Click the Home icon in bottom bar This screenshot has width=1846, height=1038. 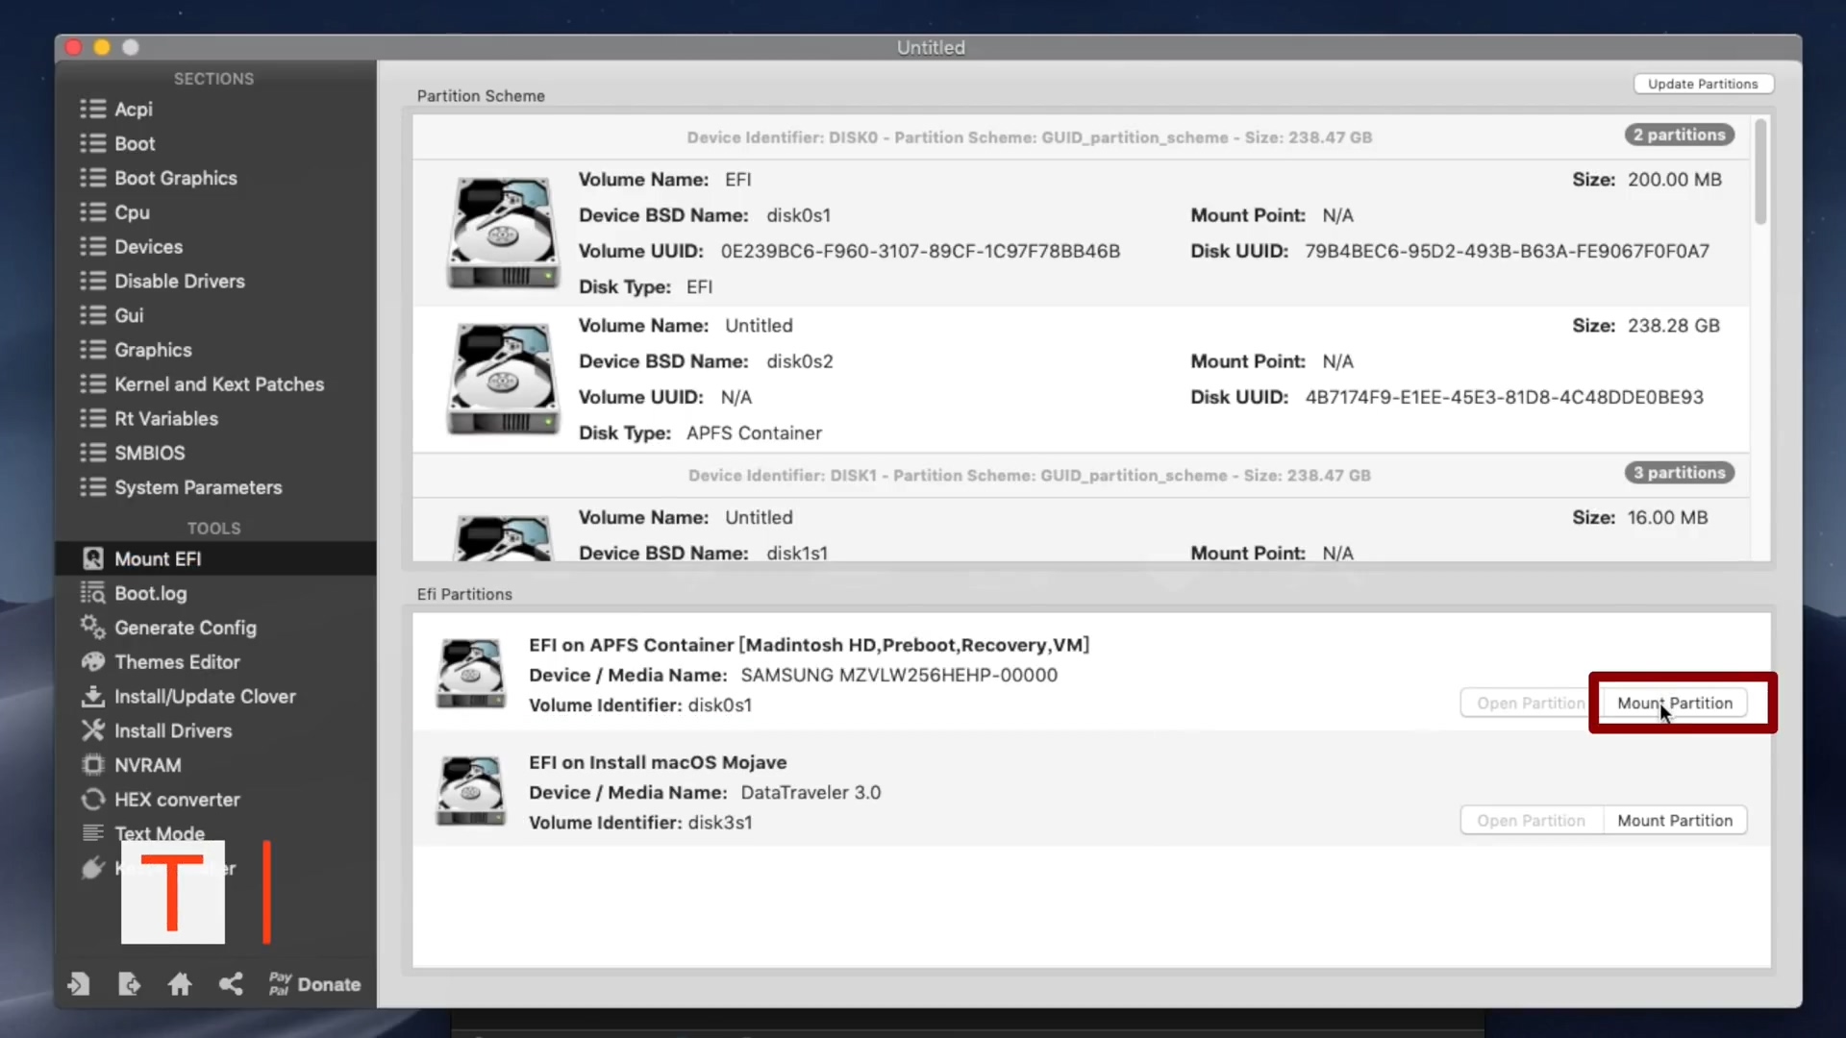coord(180,983)
